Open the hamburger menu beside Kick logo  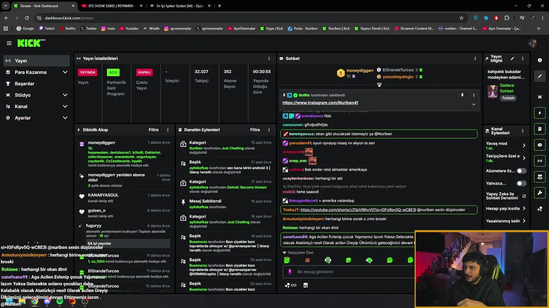pos(9,43)
